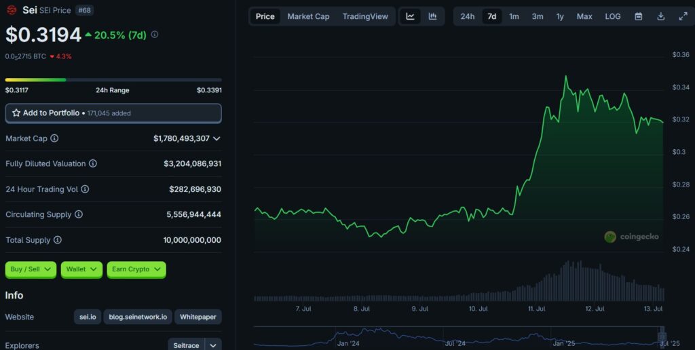Click the Total Supply info icon

[x=58, y=239]
